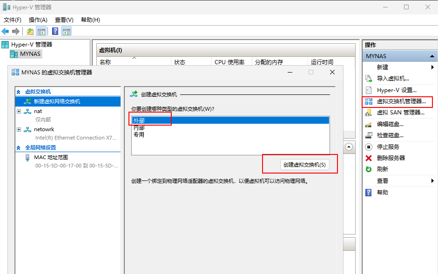This screenshot has height=274, width=438.
Task: Click the 创建虚拟交换机(S) button
Action: (304, 165)
